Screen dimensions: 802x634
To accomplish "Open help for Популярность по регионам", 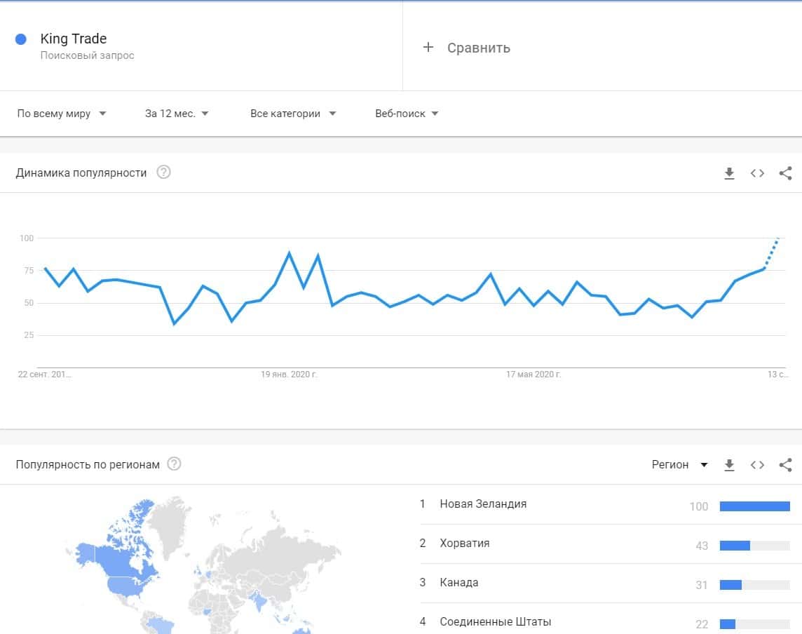I will (175, 464).
